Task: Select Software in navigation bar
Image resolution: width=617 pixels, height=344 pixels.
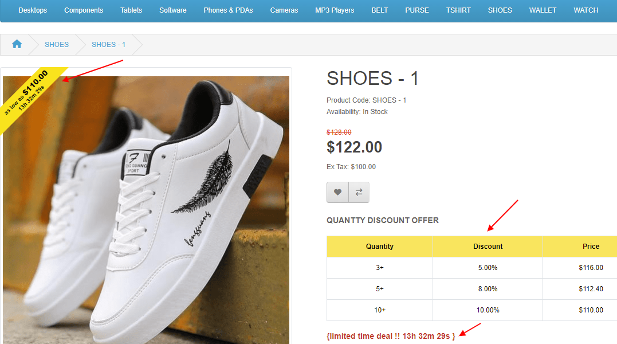Action: tap(172, 10)
